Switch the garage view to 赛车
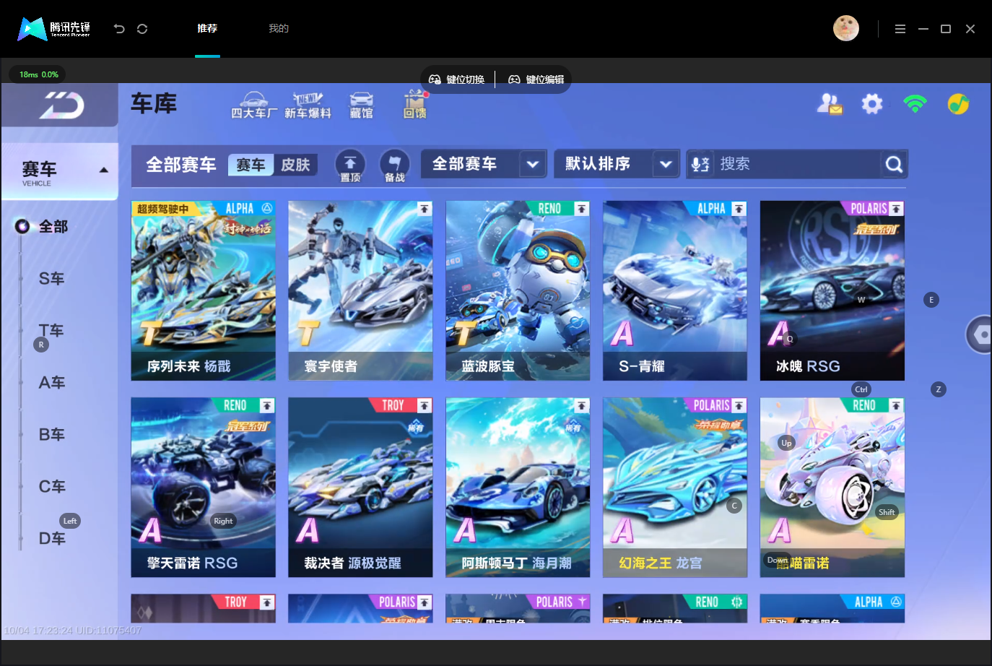Image resolution: width=992 pixels, height=666 pixels. [251, 165]
